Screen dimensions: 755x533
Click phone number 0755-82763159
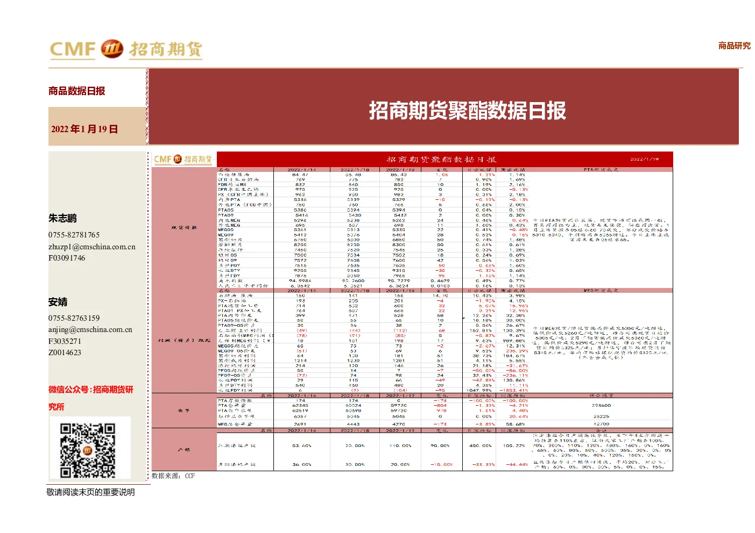[74, 318]
